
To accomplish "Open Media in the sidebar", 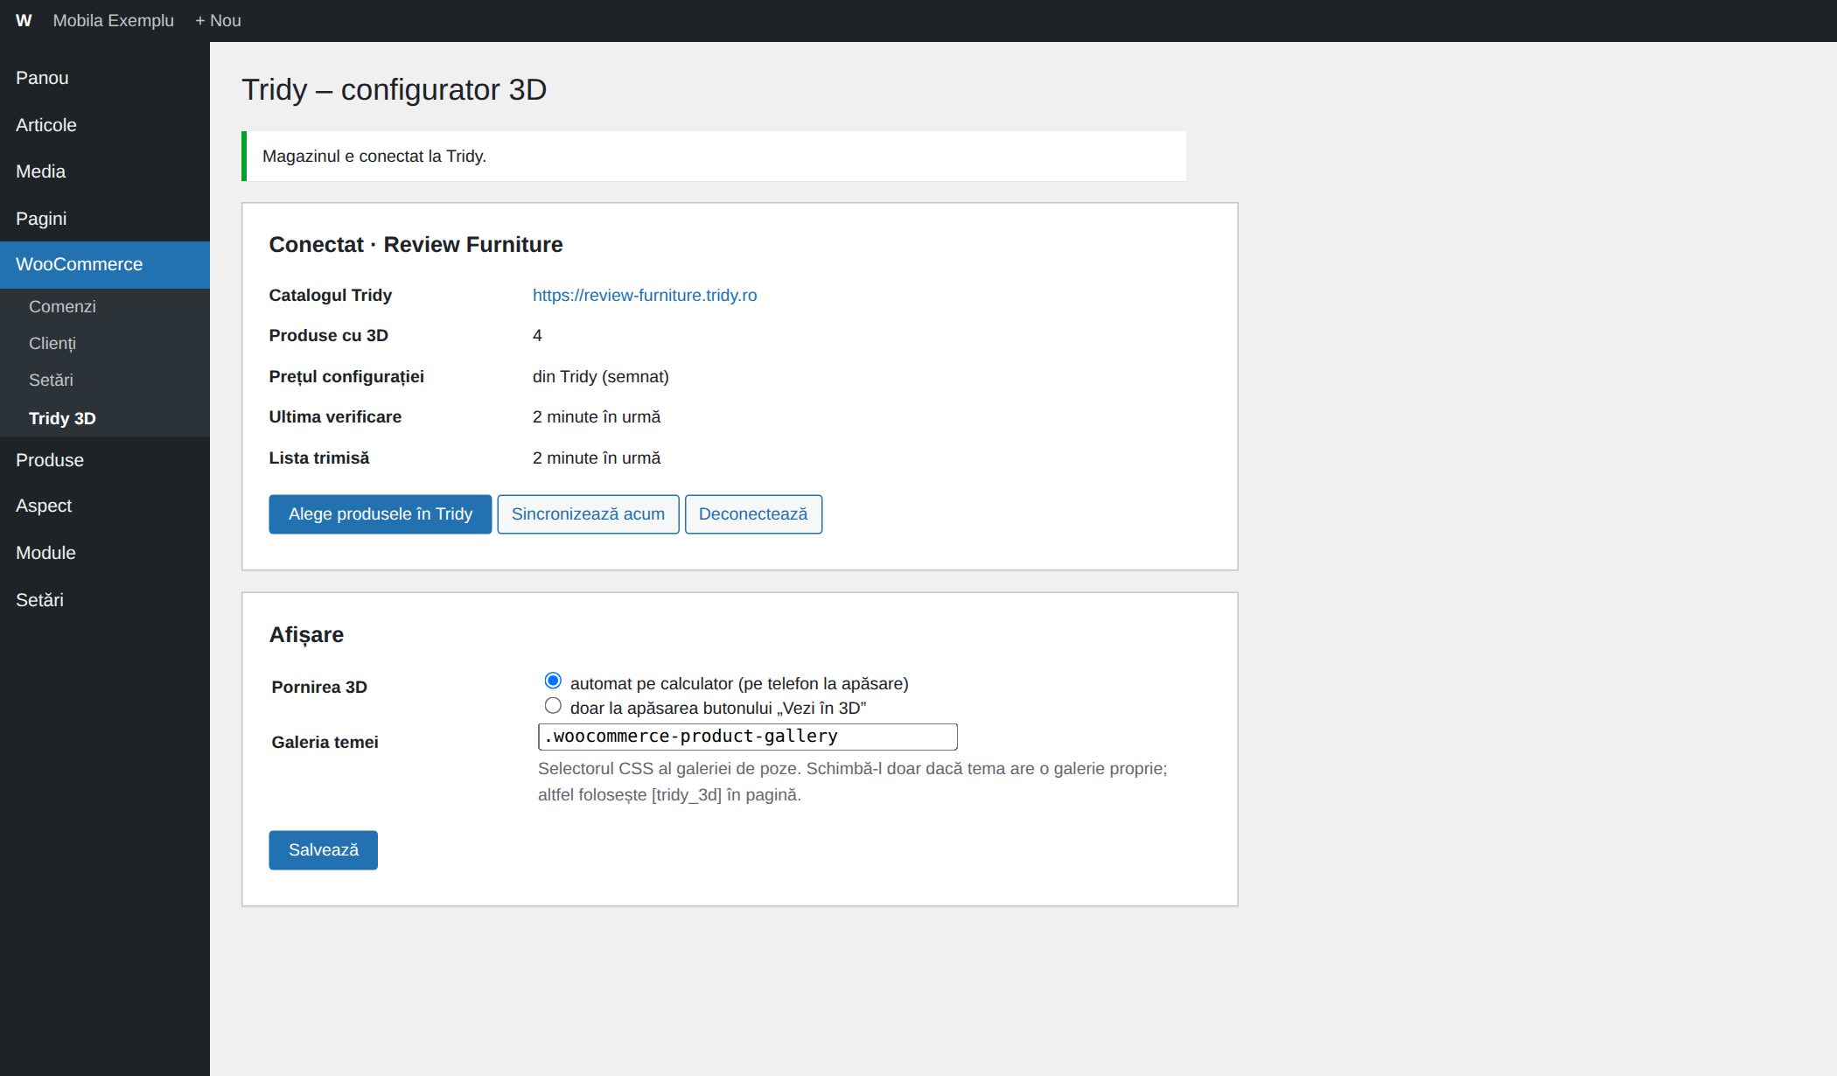I will 105,171.
